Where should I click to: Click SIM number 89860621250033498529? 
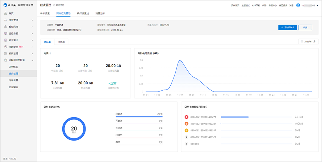pyautogui.click(x=203, y=137)
